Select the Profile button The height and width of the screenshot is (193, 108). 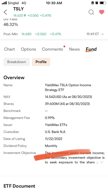[x=41, y=62]
